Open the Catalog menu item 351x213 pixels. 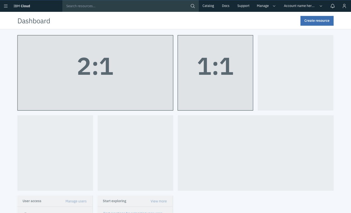point(208,5)
